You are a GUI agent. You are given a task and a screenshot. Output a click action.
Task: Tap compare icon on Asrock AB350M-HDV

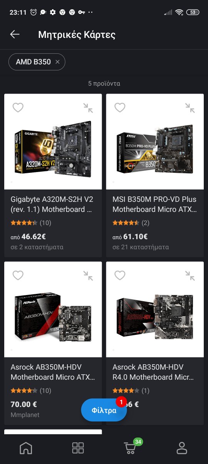[88, 276]
